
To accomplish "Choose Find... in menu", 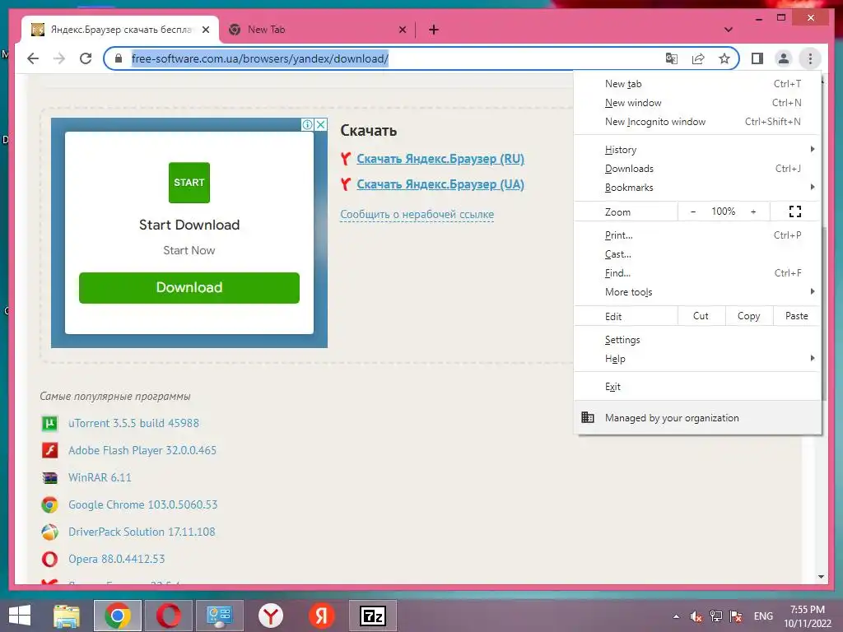I will click(x=698, y=273).
